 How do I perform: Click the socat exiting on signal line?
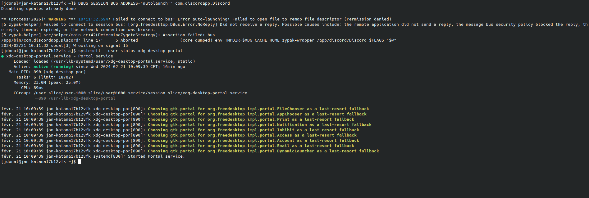click(x=65, y=46)
